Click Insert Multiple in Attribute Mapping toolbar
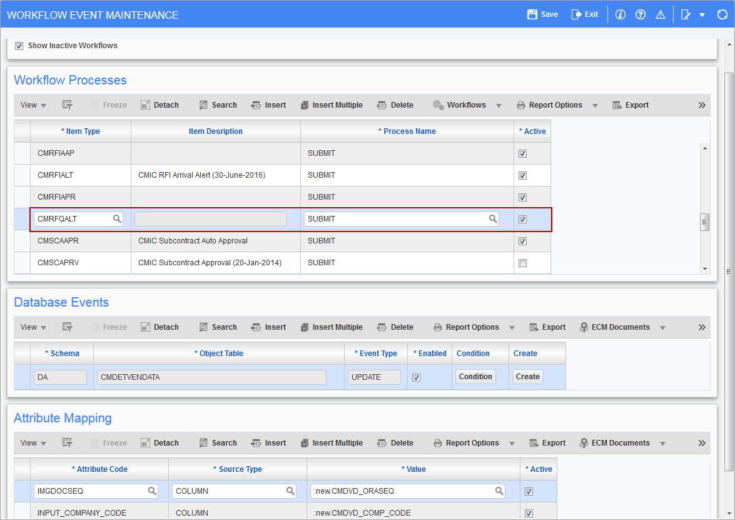 coord(332,443)
